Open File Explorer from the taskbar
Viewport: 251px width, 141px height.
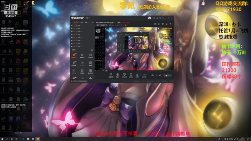(28, 139)
